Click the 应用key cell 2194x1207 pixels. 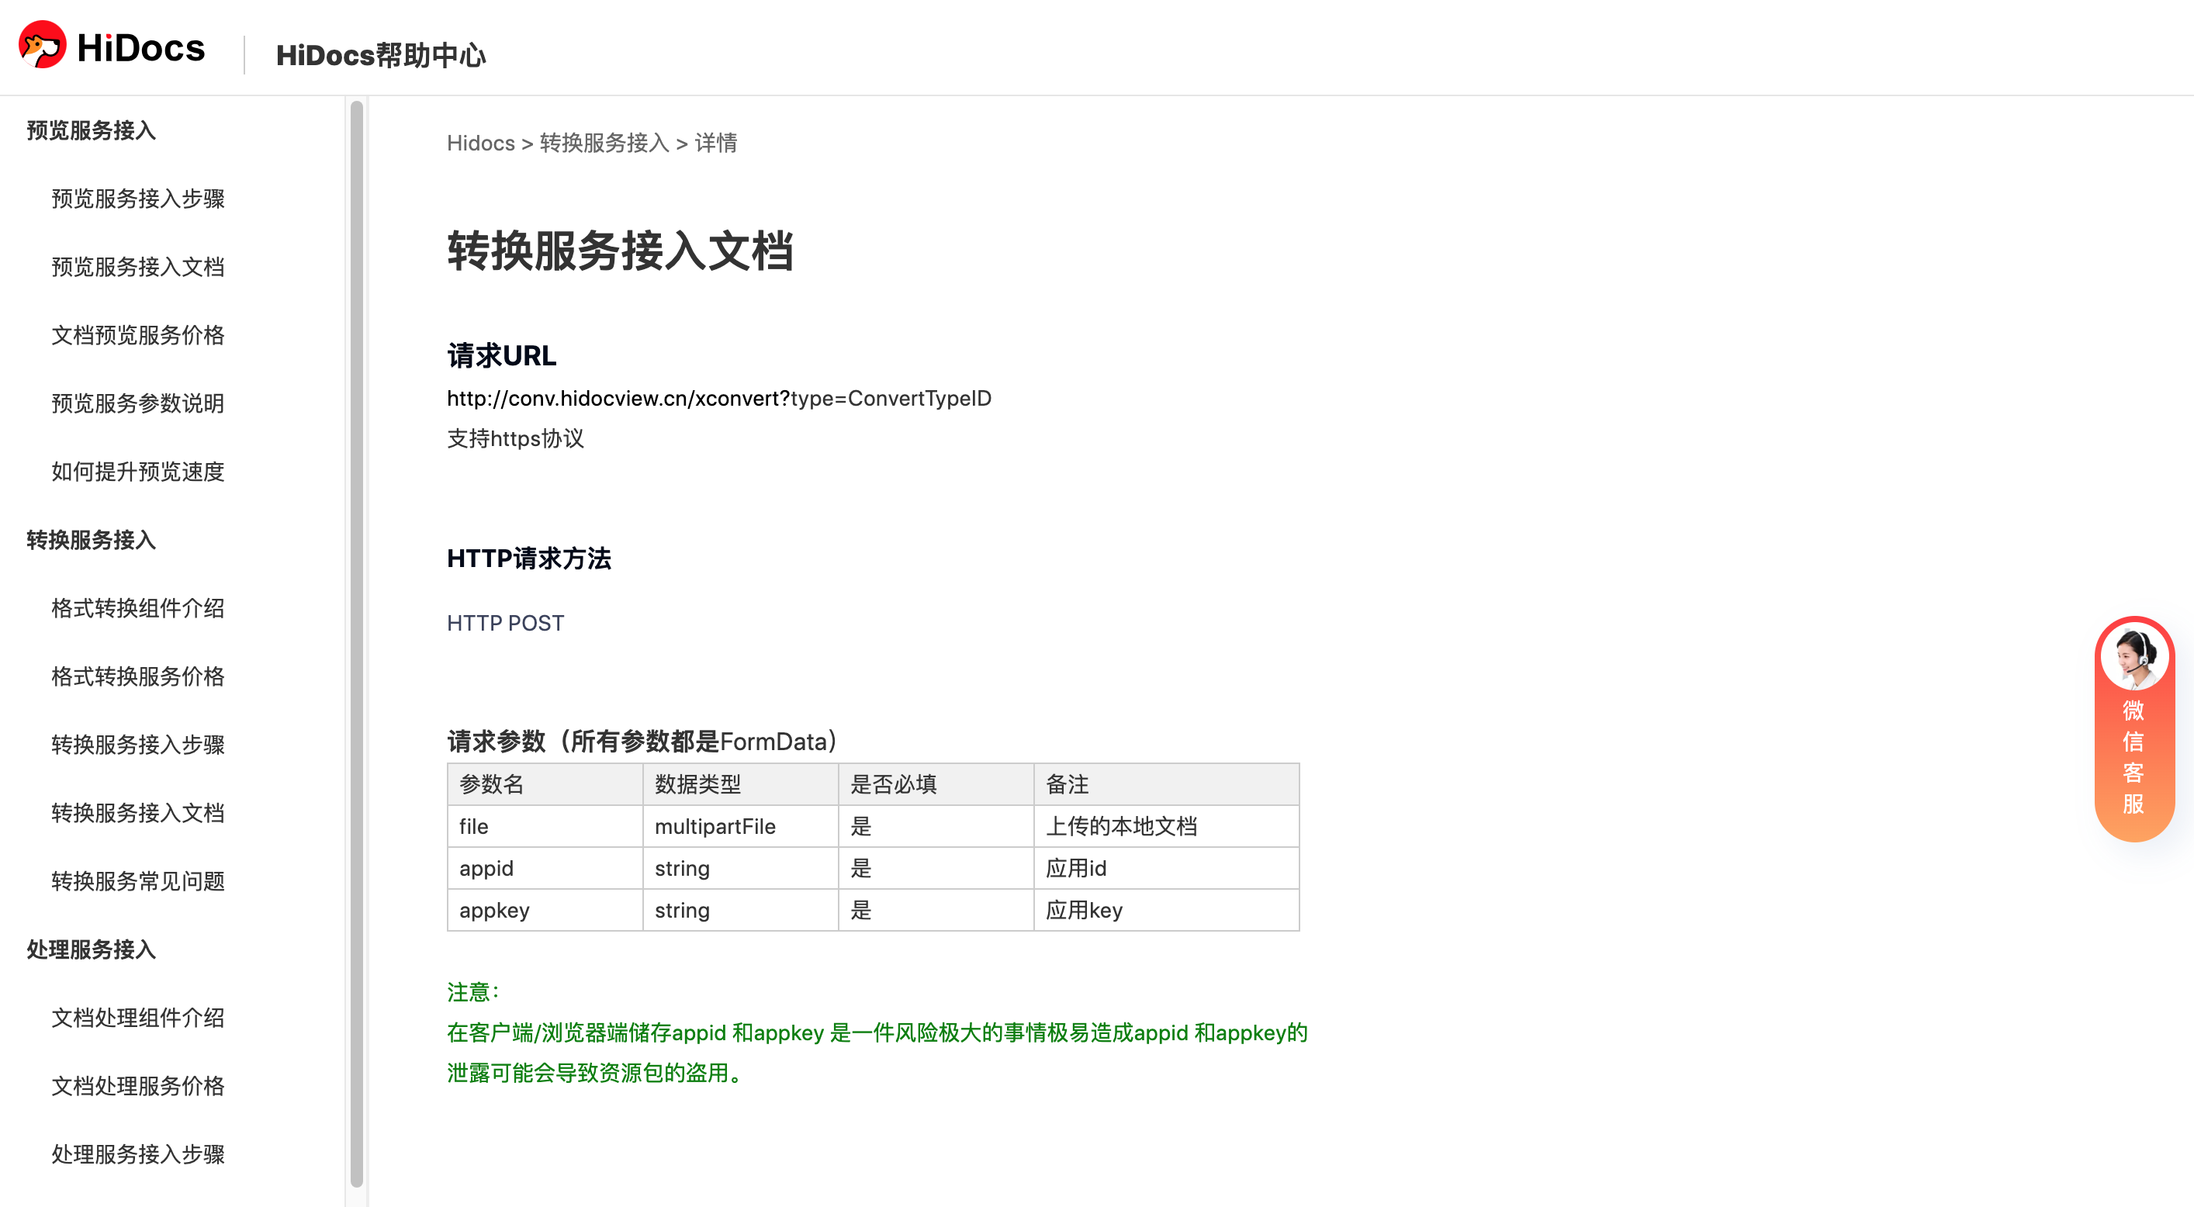coord(1166,911)
